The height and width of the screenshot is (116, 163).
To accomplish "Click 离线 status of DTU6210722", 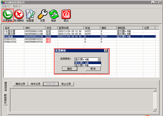I will click(x=48, y=42).
